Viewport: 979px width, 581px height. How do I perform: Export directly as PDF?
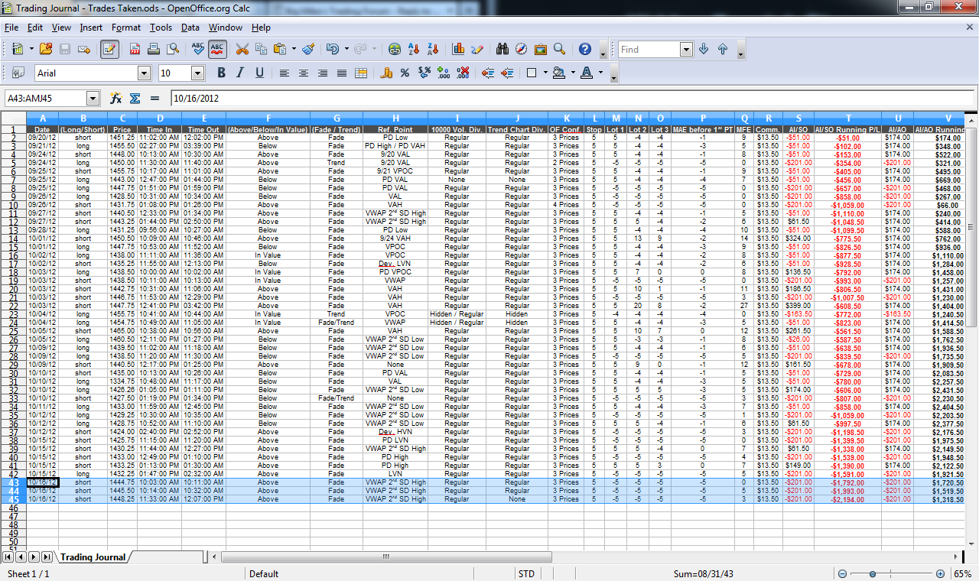tap(135, 50)
